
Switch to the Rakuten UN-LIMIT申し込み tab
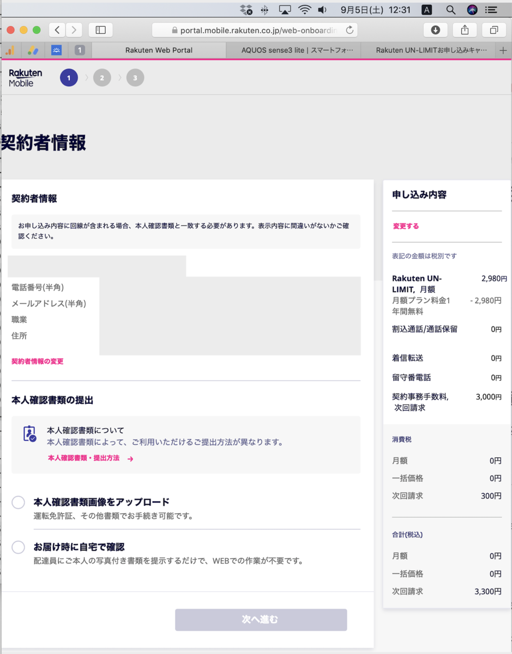pyautogui.click(x=431, y=50)
